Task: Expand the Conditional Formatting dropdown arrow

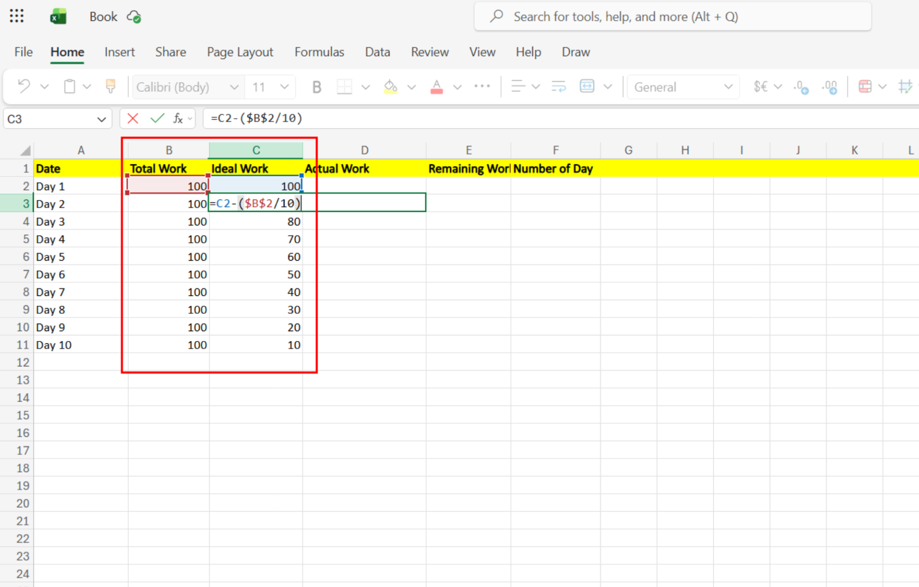Action: 883,87
